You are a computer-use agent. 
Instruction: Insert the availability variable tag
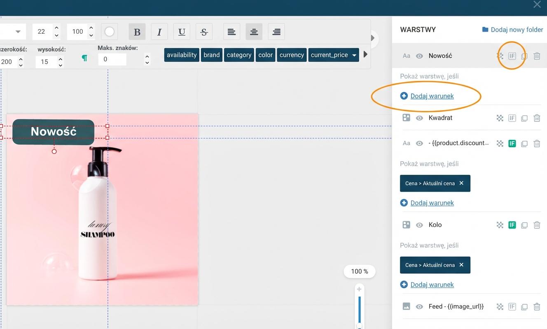tap(182, 55)
